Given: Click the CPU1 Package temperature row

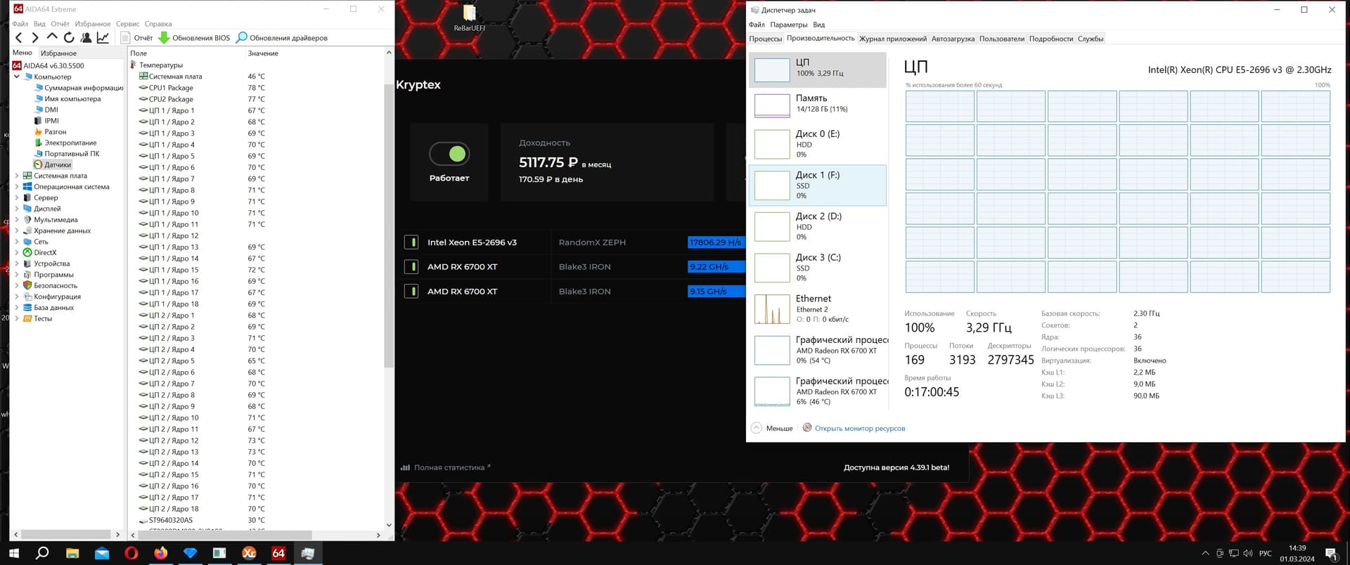Looking at the screenshot, I should (257, 88).
